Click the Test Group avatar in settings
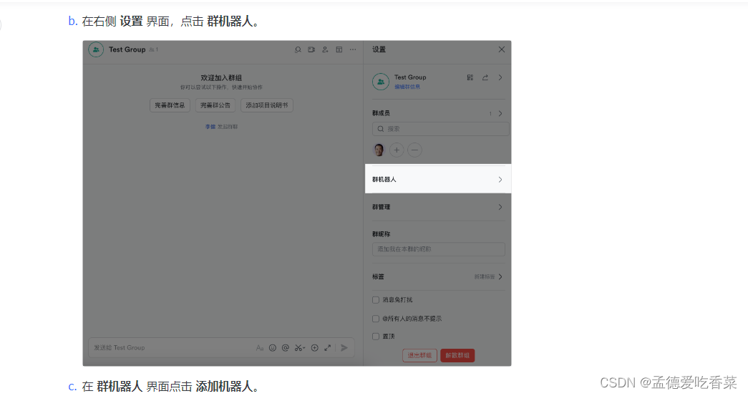The image size is (748, 396). 381,82
